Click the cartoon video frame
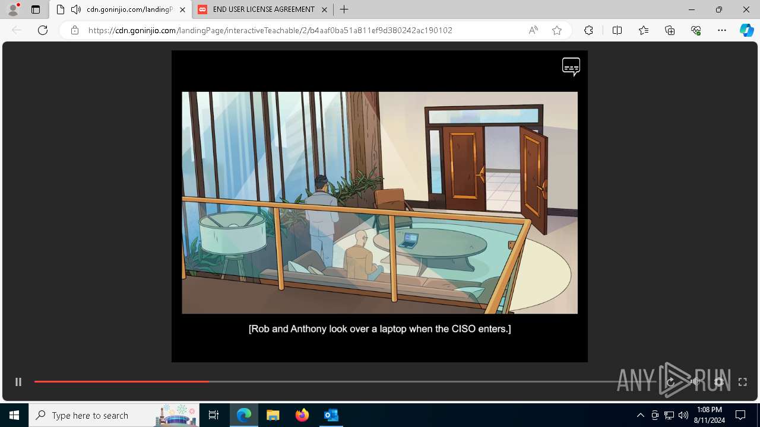The width and height of the screenshot is (760, 427). point(379,203)
